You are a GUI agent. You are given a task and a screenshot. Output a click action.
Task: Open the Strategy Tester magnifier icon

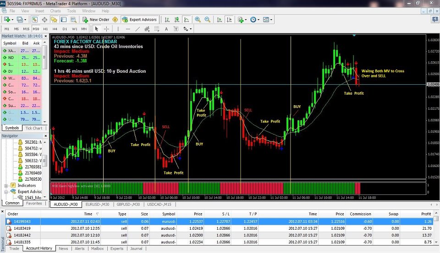pyautogui.click(x=73, y=20)
